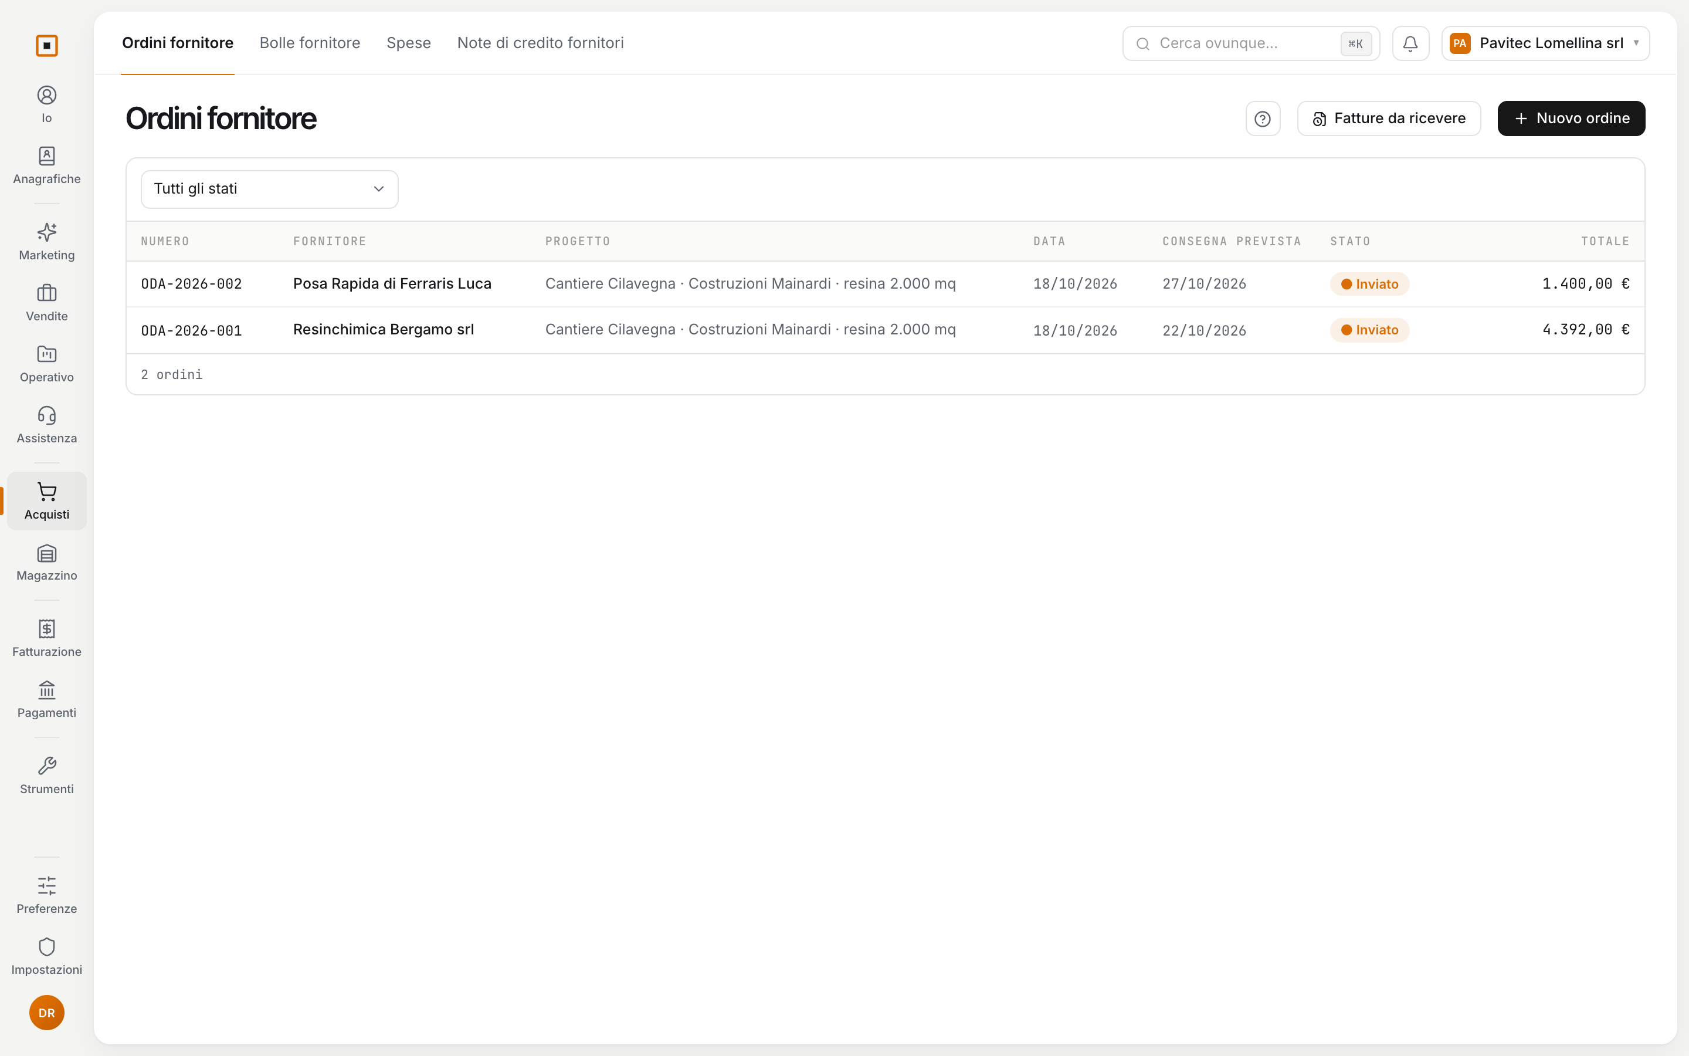The height and width of the screenshot is (1056, 1689).
Task: Open Note di credito fornitori tab
Action: [540, 43]
